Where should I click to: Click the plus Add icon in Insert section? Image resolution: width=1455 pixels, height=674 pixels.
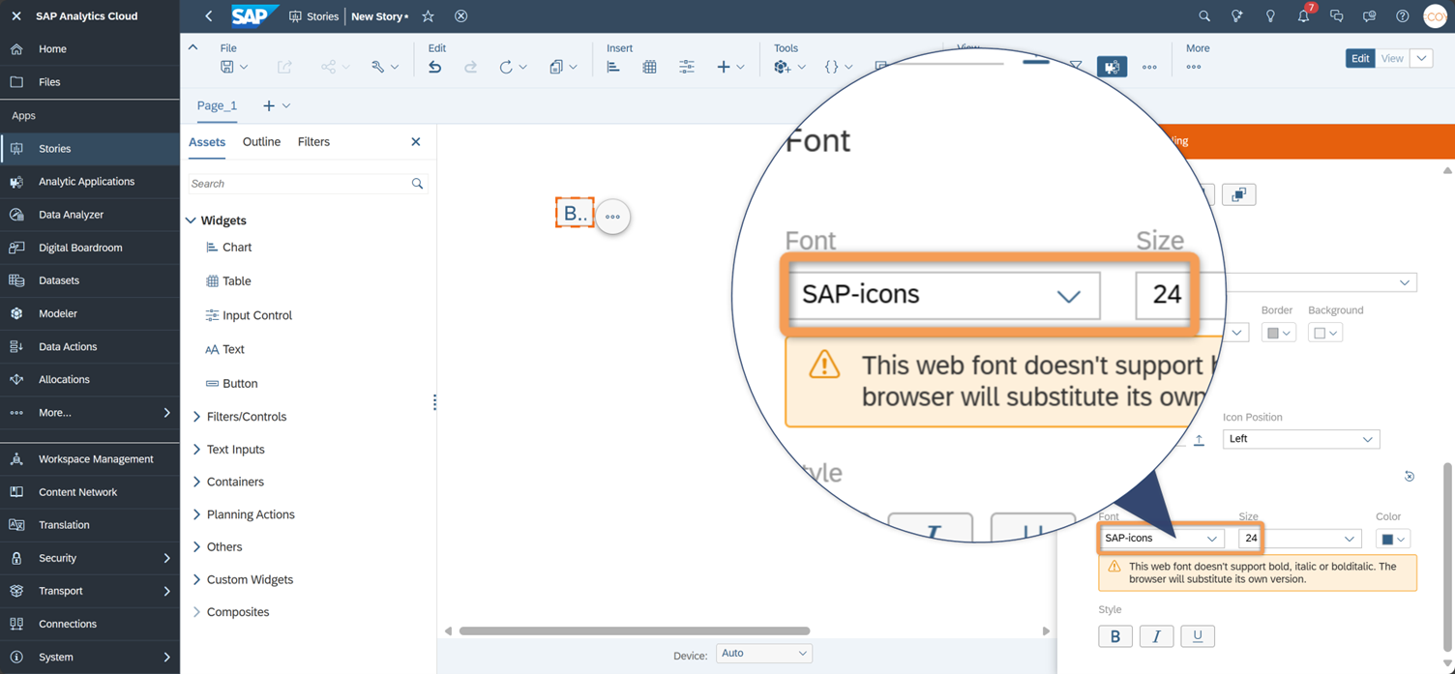click(723, 67)
